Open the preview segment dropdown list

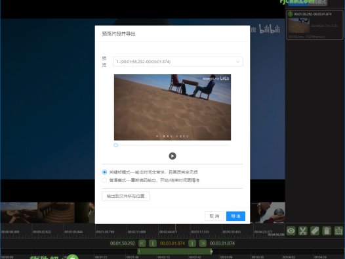click(x=178, y=62)
